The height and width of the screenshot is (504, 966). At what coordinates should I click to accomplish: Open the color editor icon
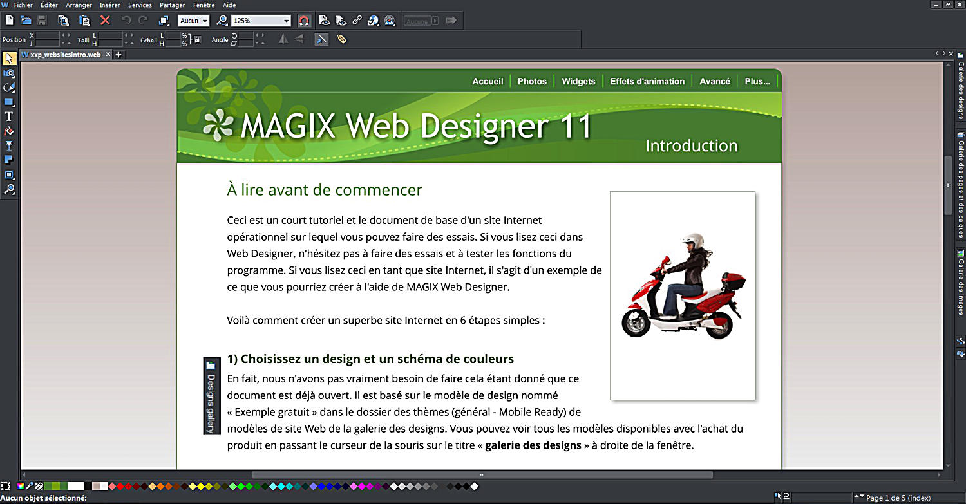[22, 486]
